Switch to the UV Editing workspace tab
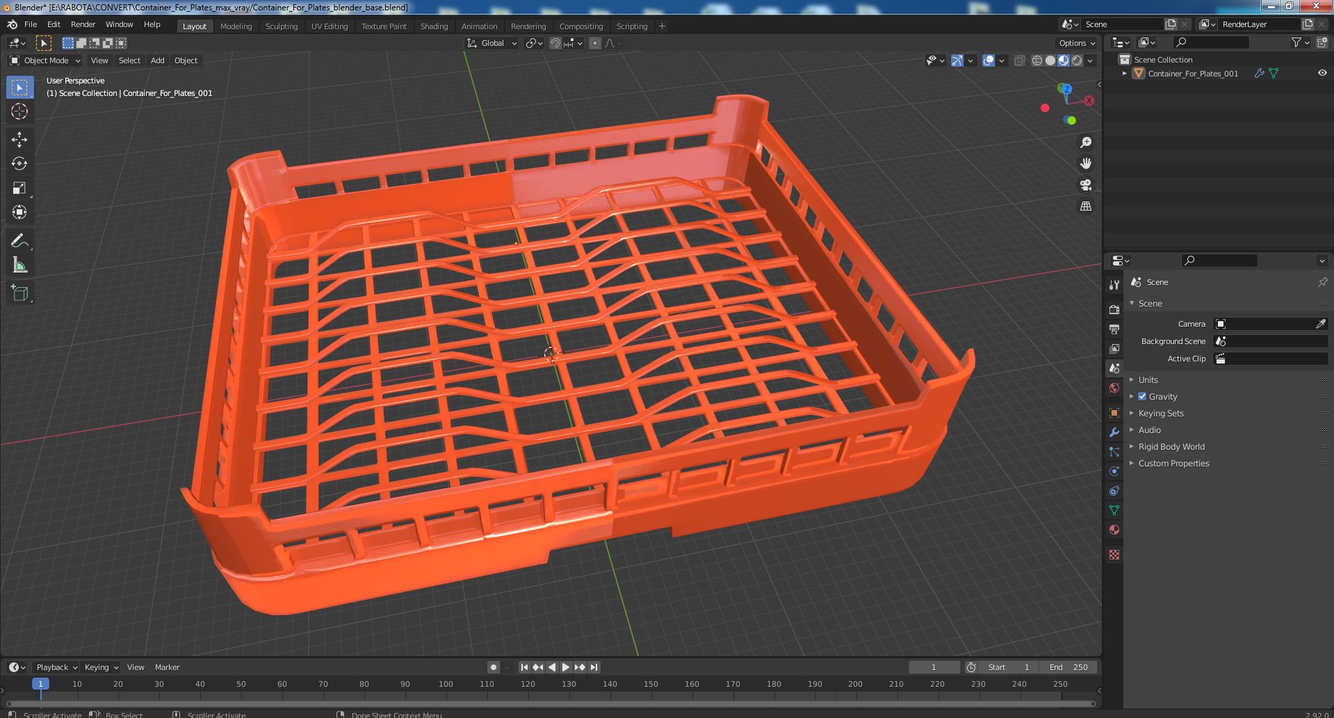The width and height of the screenshot is (1334, 718). pyautogui.click(x=330, y=26)
